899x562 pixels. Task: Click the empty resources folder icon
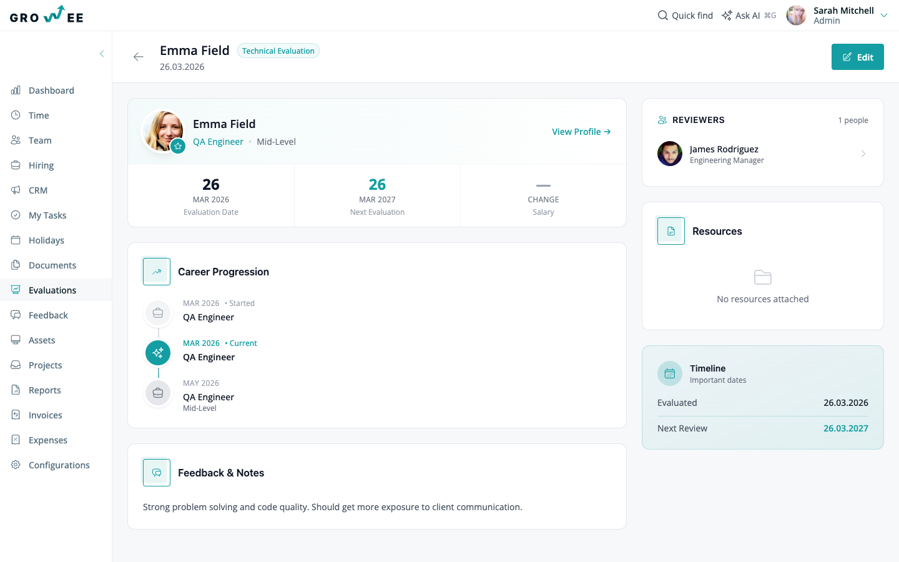pos(763,277)
